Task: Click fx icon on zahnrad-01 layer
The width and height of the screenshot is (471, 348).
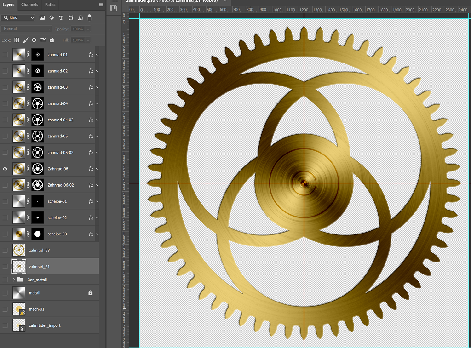Action: click(91, 55)
